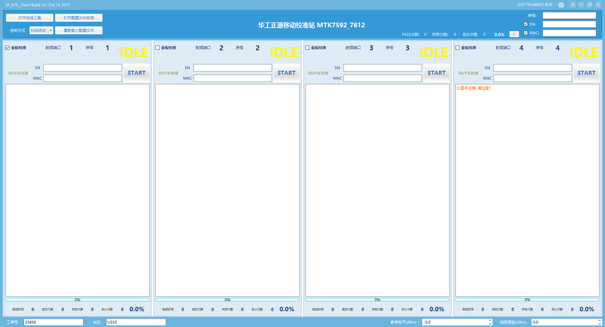
Task: Check 金板校准 checkbox for port 4
Action: tap(458, 48)
